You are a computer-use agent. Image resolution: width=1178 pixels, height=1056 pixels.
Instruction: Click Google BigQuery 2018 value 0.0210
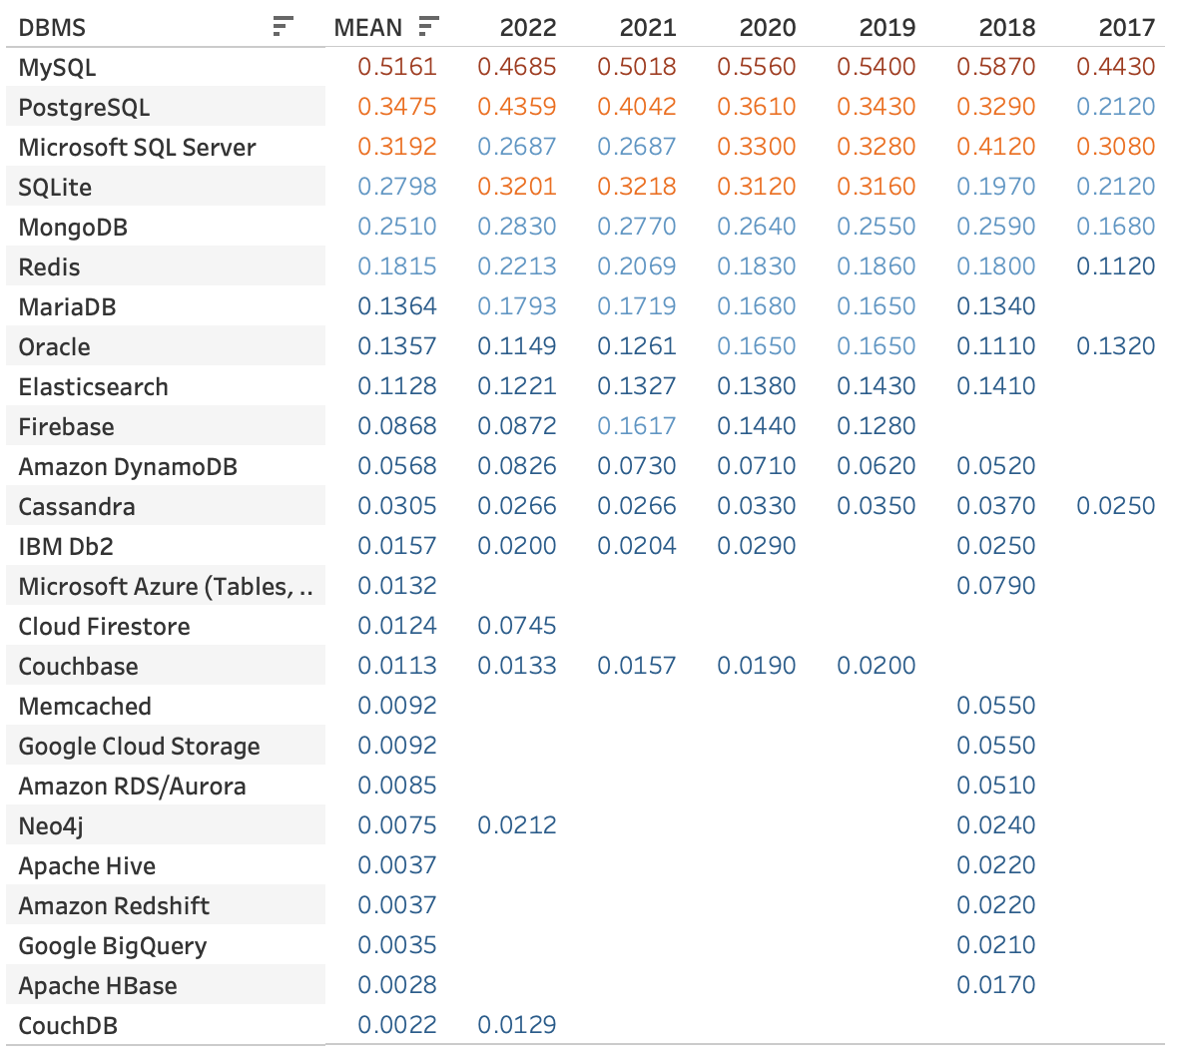pos(996,944)
